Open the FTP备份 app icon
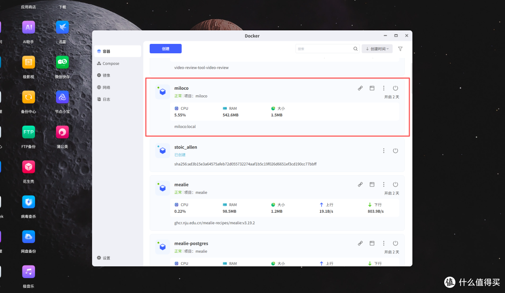 (29, 132)
